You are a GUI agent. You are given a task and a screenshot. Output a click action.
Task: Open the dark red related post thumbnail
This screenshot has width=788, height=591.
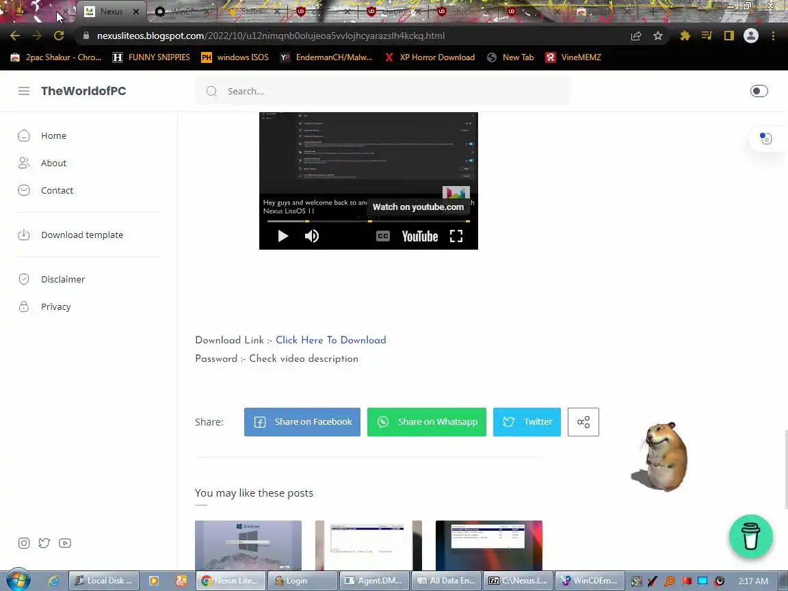489,545
